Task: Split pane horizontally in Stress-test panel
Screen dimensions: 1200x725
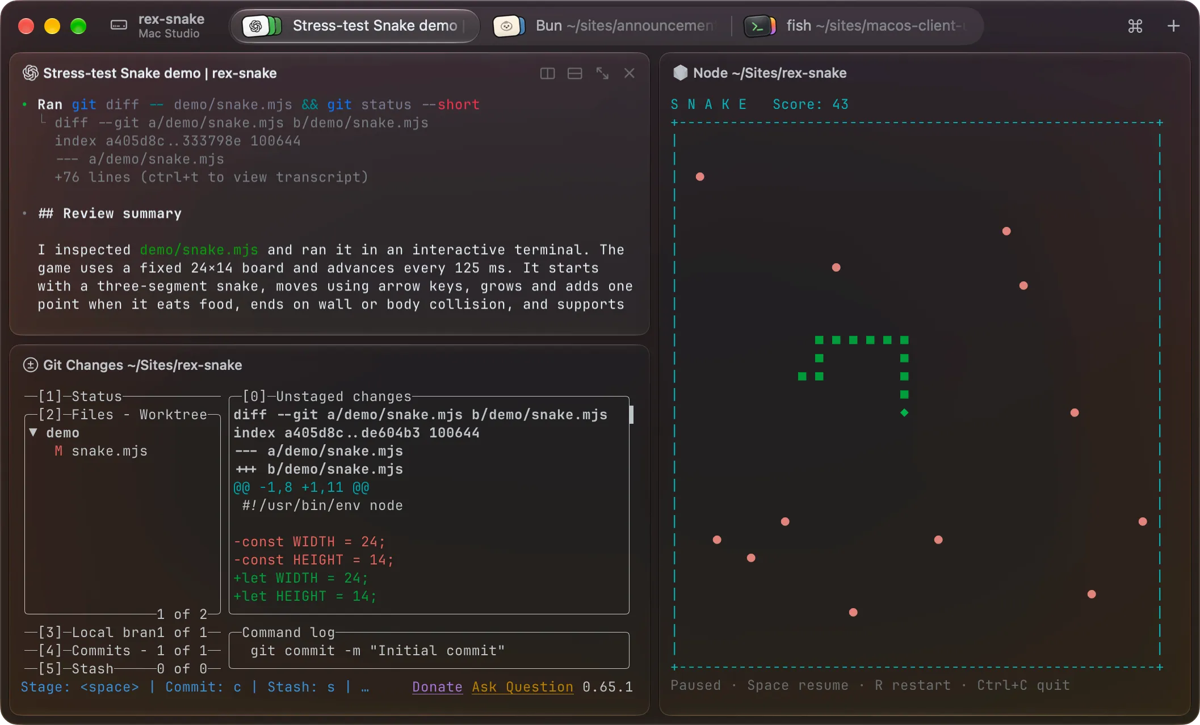Action: [x=574, y=73]
